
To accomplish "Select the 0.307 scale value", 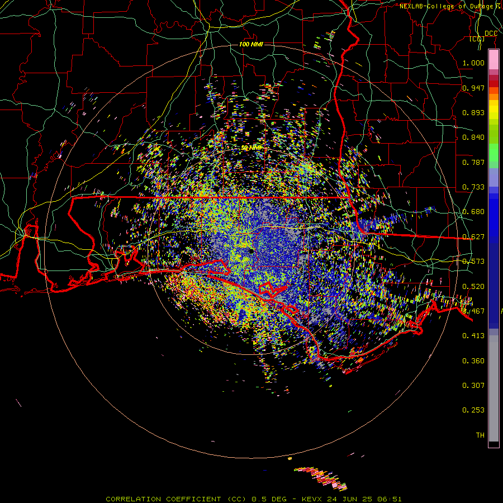I will 473,386.
